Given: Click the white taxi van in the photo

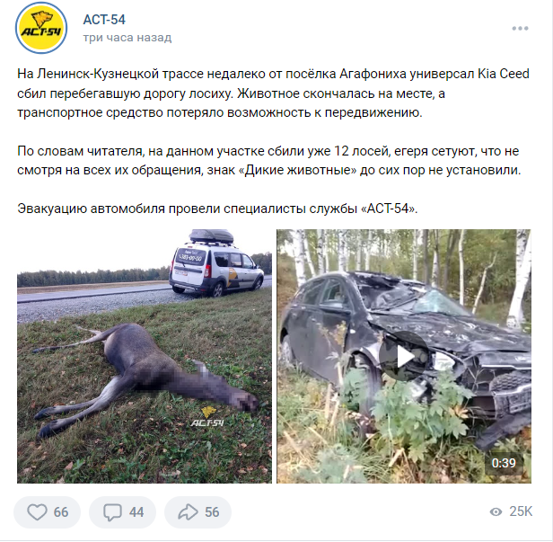Looking at the screenshot, I should point(216,263).
